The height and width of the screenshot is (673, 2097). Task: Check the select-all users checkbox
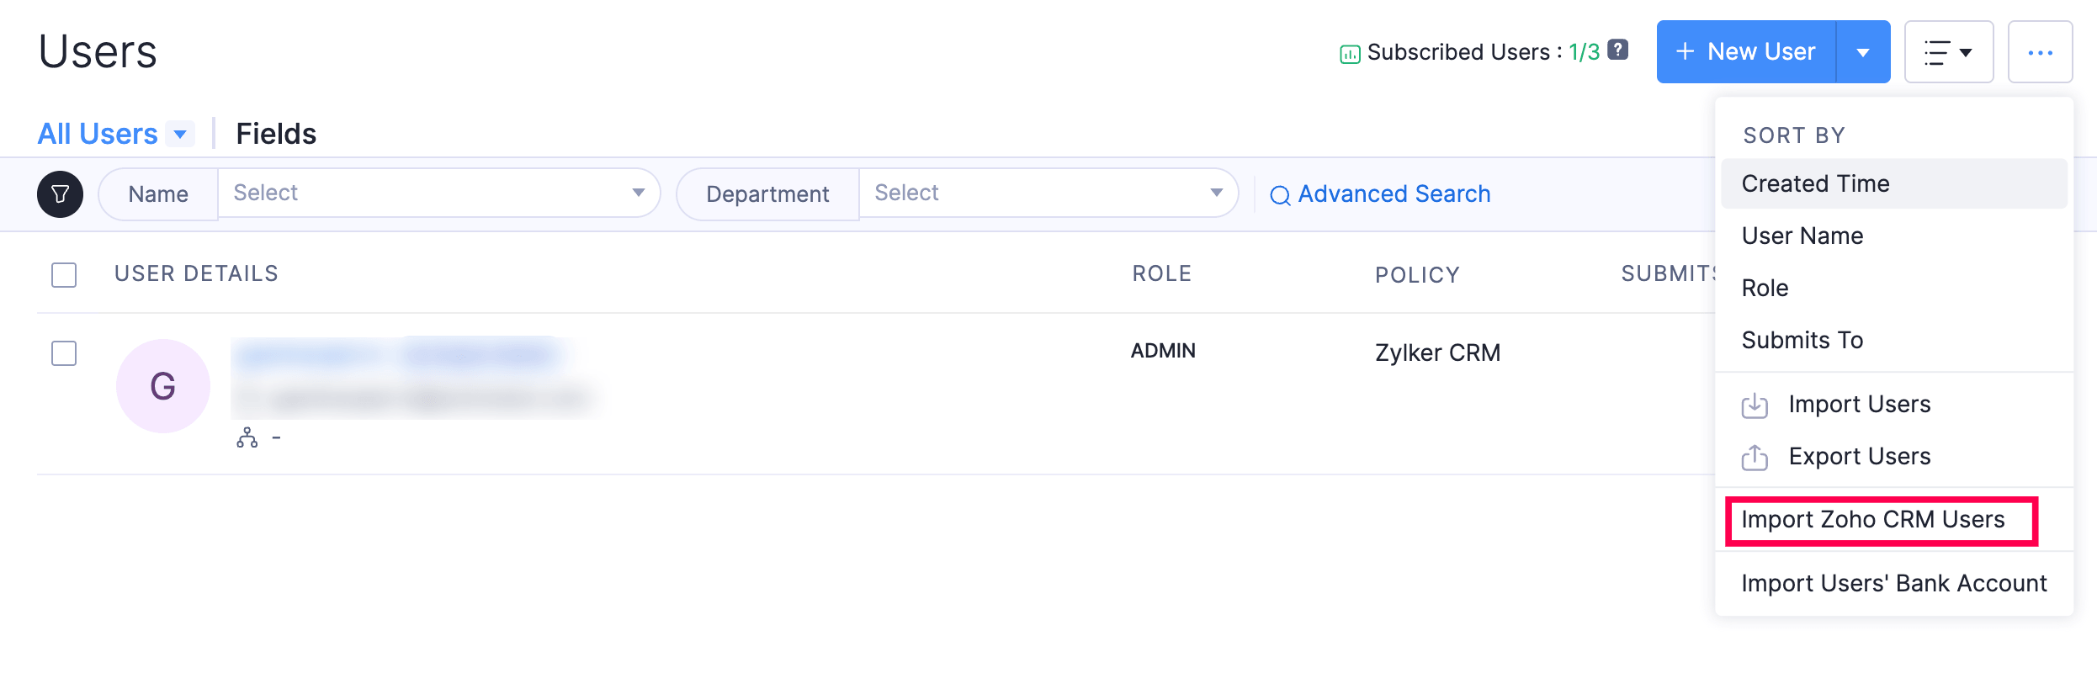(63, 275)
